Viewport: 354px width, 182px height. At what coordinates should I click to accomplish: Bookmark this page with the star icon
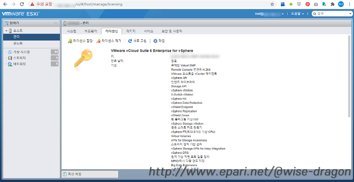click(272, 4)
